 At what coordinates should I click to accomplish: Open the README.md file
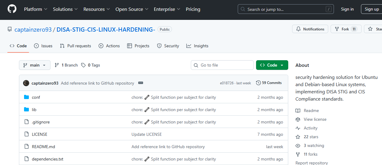pyautogui.click(x=43, y=147)
